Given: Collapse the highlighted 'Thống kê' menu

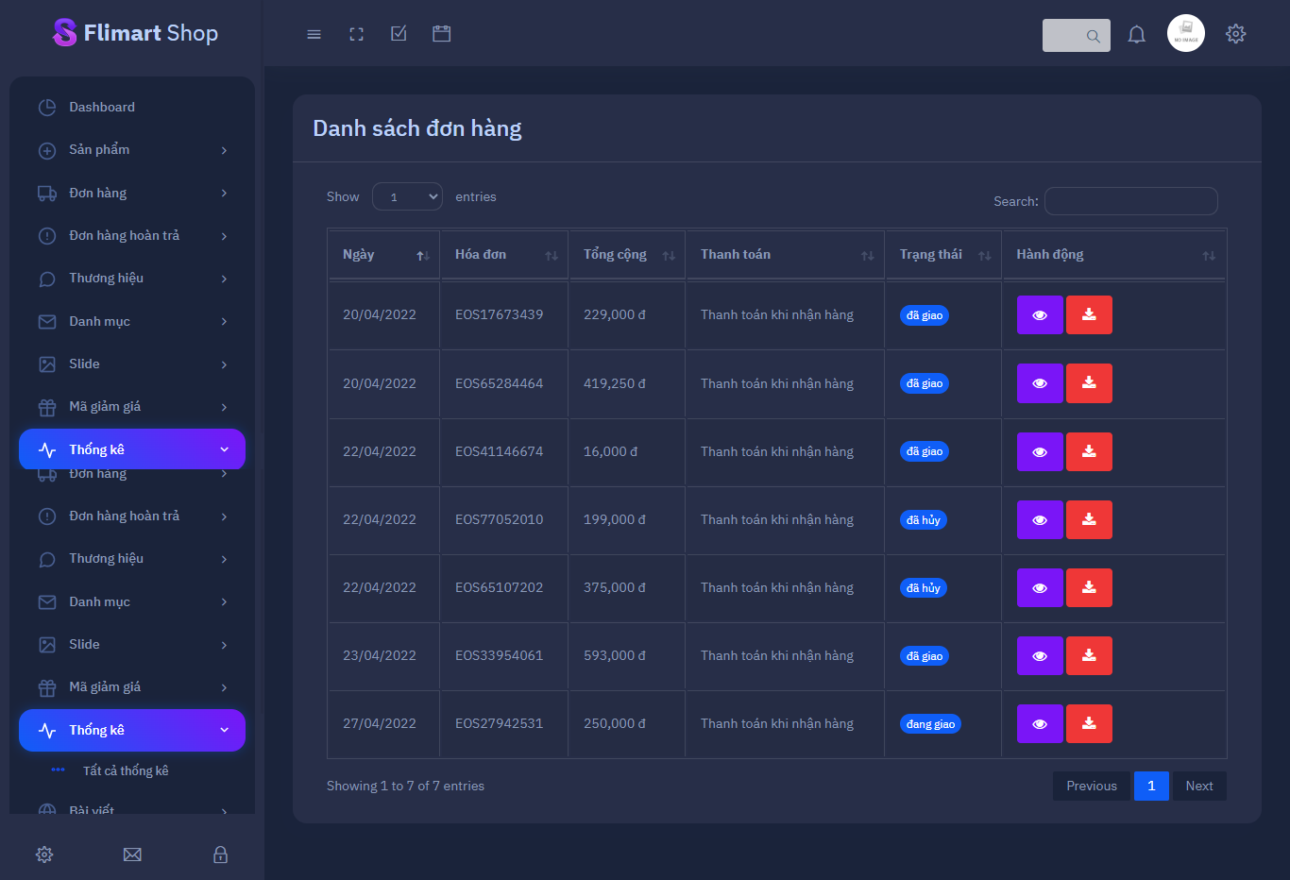Looking at the screenshot, I should coord(132,730).
